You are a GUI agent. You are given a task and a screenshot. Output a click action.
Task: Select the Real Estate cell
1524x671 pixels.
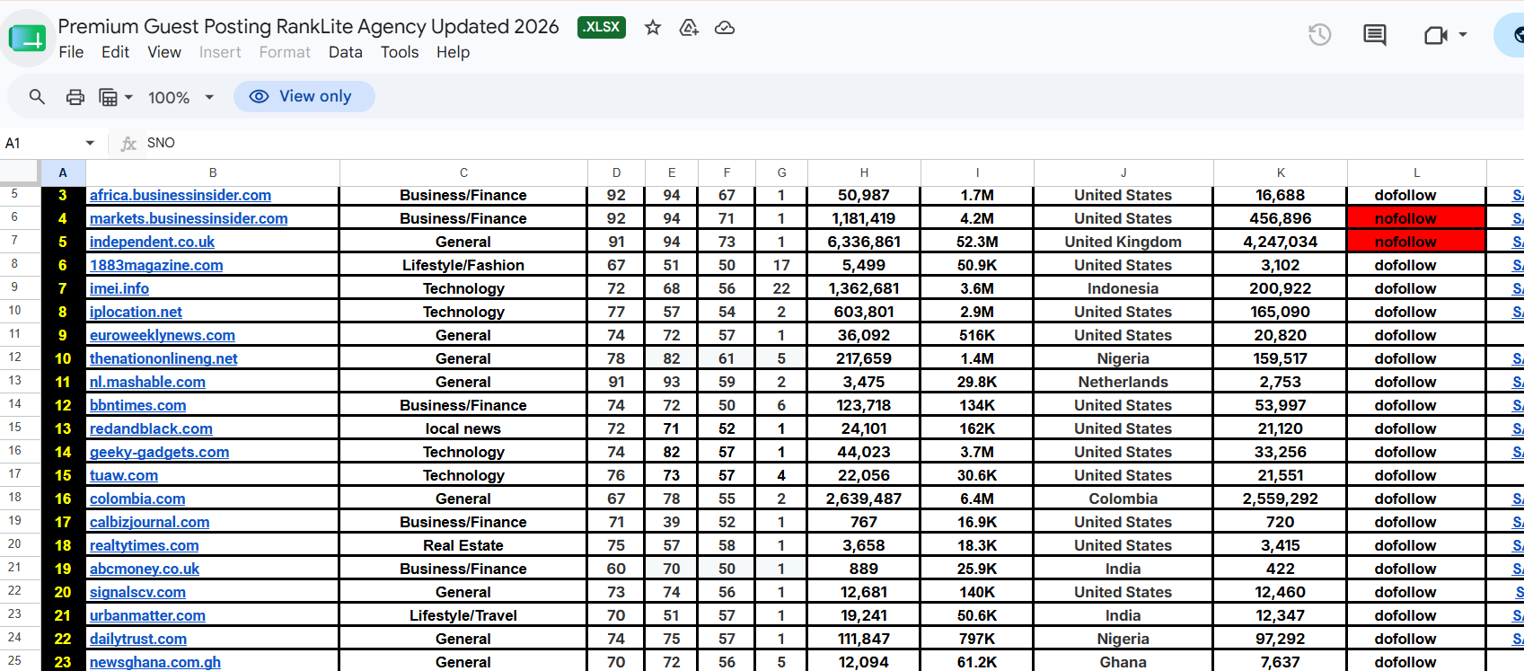[463, 545]
